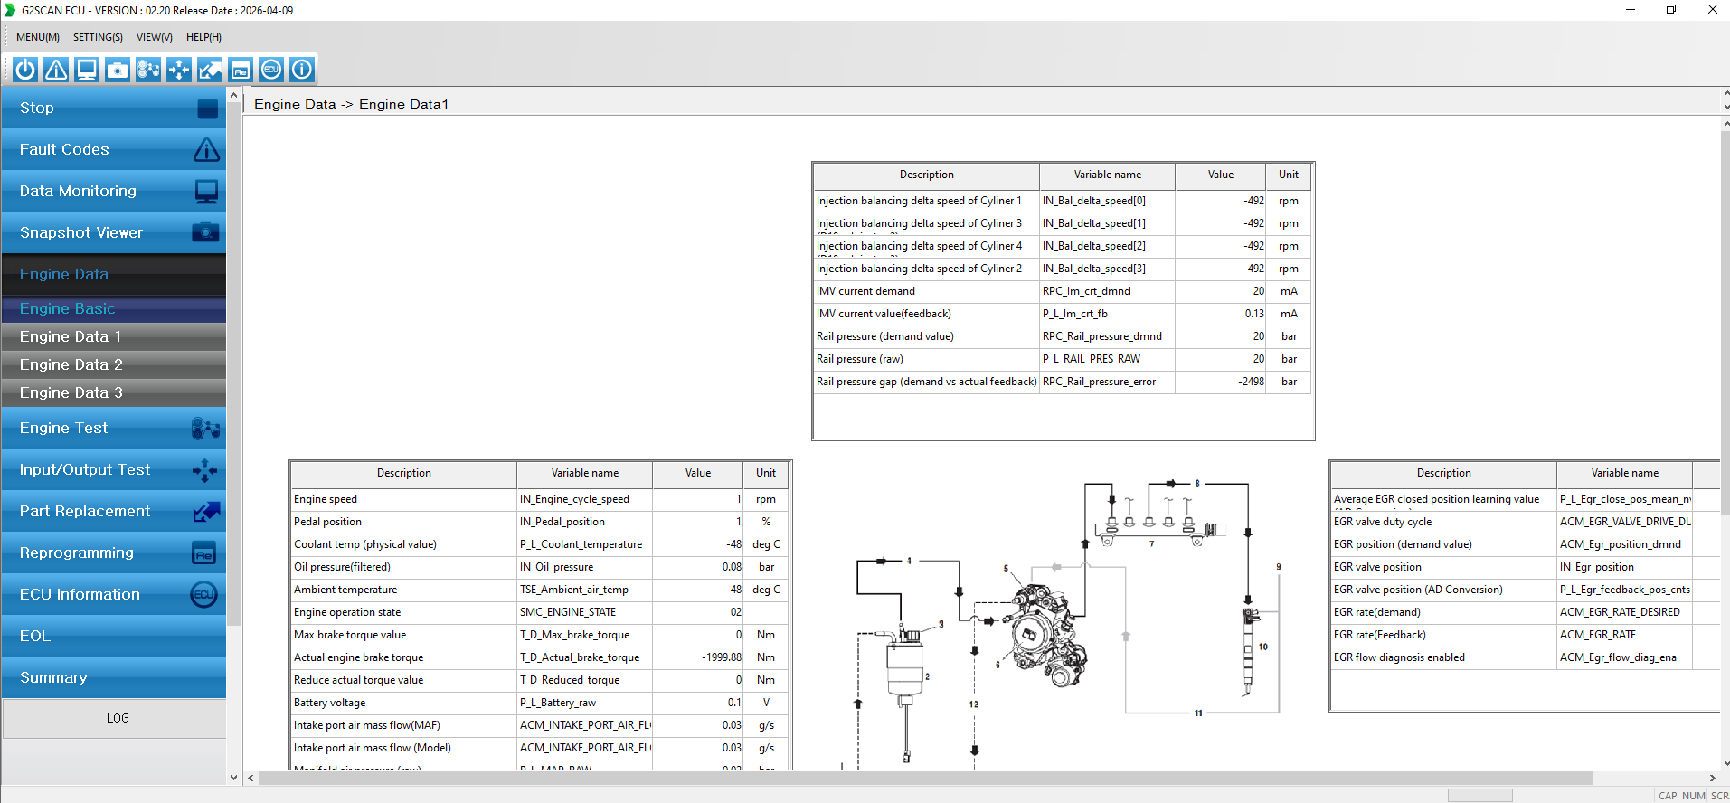Click the info (i) toolbar icon

302,70
